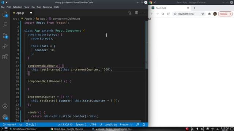The width and height of the screenshot is (234, 131).
Task: Click the Chrome Update button
Action: point(225,14)
